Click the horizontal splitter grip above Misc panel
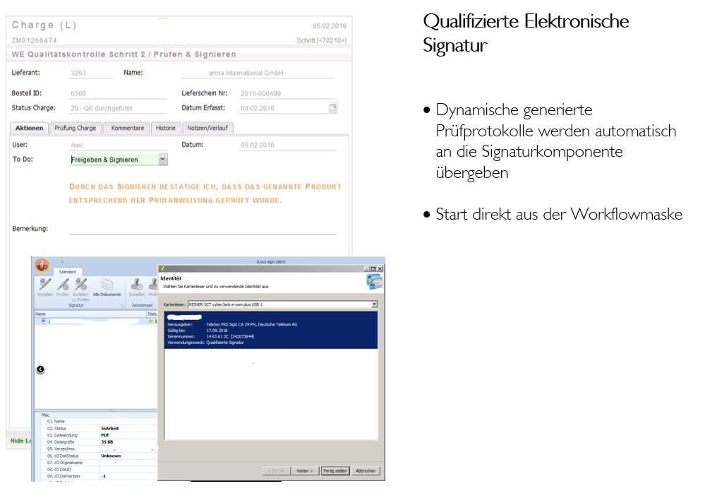Viewport: 717px width, 498px height. 111,410
